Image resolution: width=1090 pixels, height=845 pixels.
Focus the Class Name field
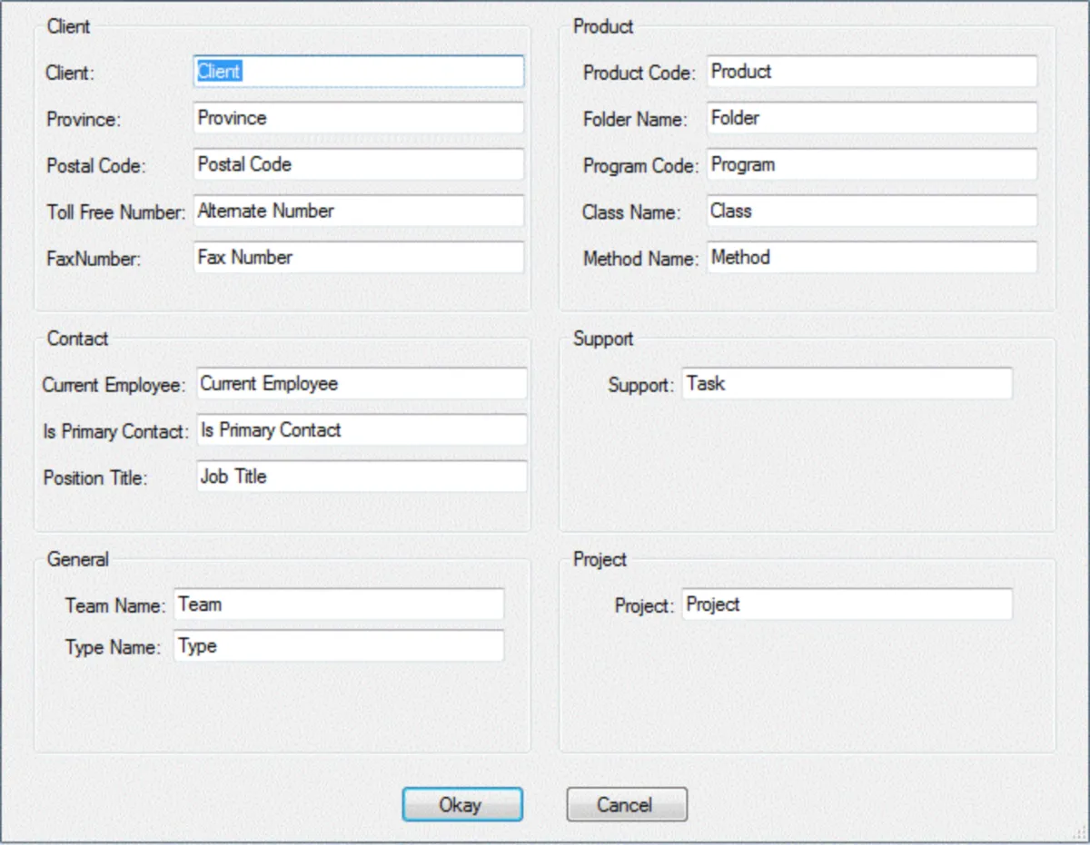coord(871,211)
